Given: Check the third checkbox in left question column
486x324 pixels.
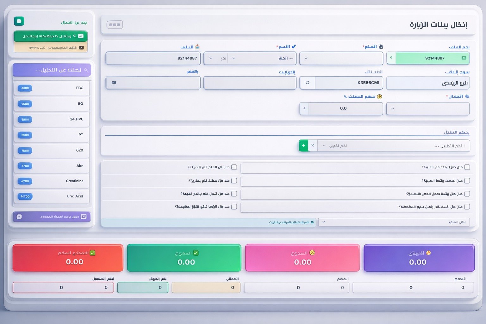Looking at the screenshot, I should (x=234, y=193).
